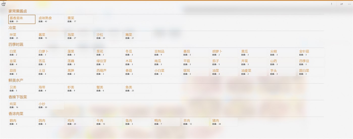Open the 鸽肉 tile
This screenshot has height=139, width=353.
(51, 122)
